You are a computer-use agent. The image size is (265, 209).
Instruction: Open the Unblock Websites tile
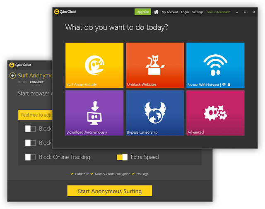click(x=155, y=65)
